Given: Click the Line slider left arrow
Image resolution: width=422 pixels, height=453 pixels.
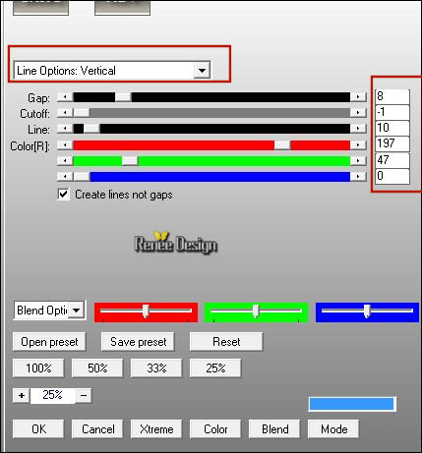Looking at the screenshot, I should click(65, 129).
